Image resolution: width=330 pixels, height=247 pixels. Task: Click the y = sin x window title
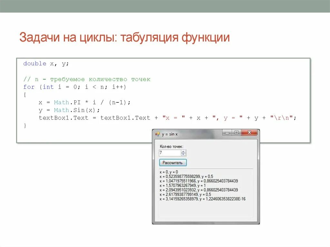(170, 134)
